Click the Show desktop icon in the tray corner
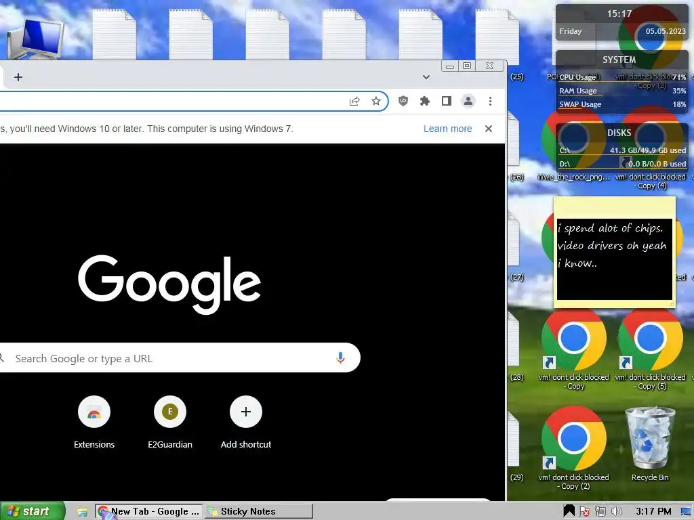The width and height of the screenshot is (694, 520). pos(687,512)
